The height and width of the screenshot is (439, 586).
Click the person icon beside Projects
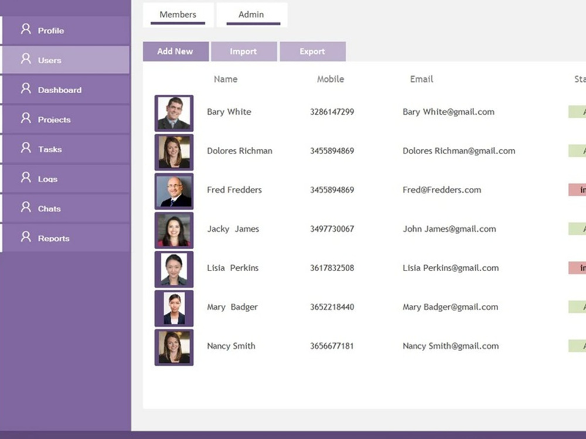(26, 118)
